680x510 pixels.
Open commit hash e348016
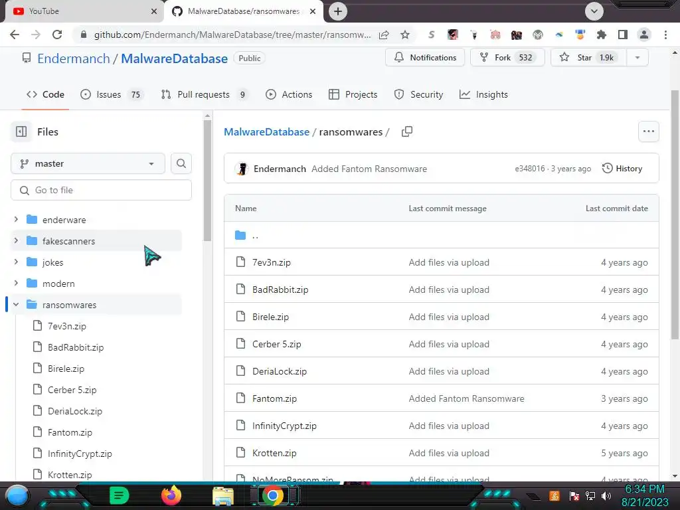529,169
